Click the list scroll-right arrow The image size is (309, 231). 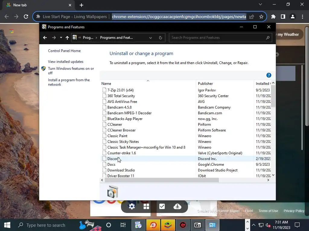coord(268,180)
